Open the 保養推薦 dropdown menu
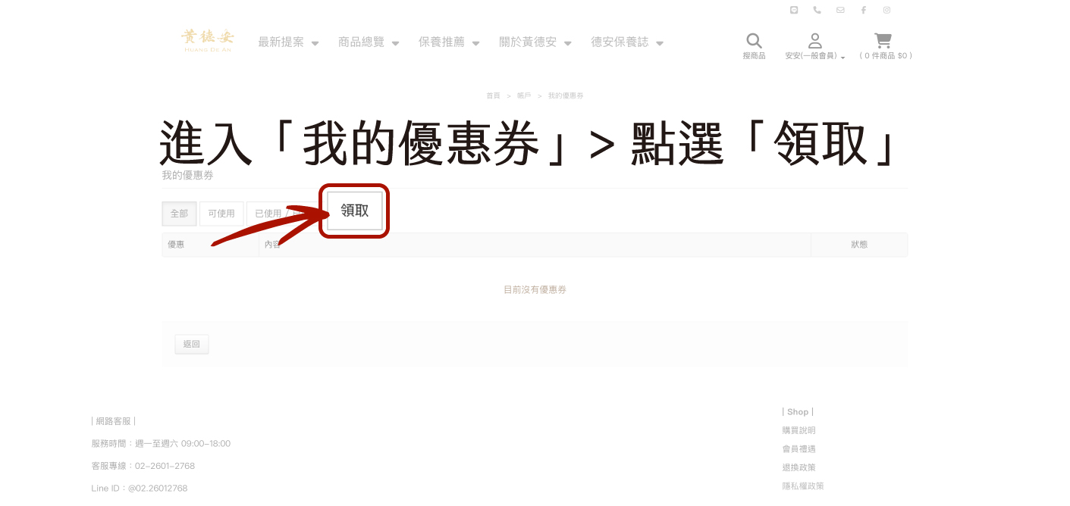 pyautogui.click(x=449, y=42)
